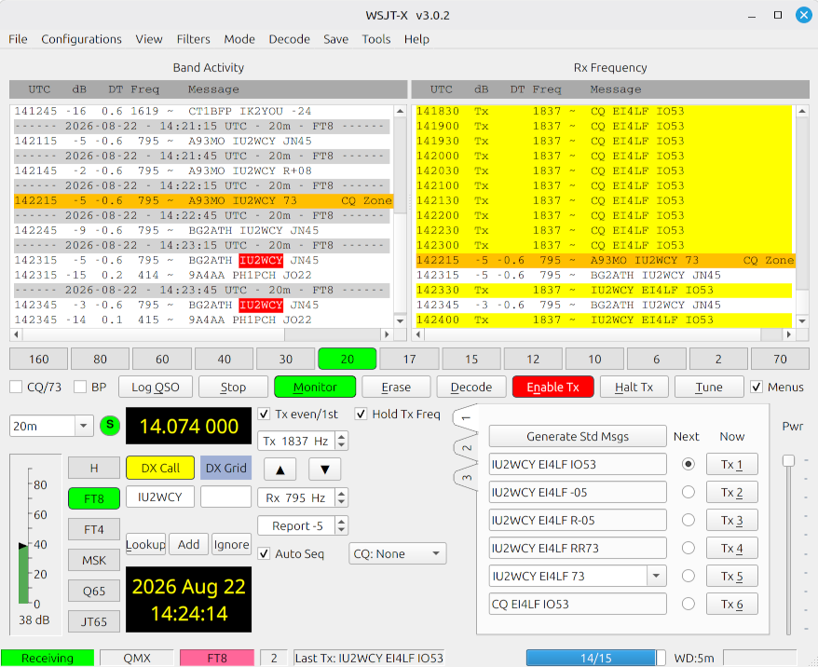Select Next radio for Tx 6 message
The width and height of the screenshot is (818, 667).
coord(688,604)
